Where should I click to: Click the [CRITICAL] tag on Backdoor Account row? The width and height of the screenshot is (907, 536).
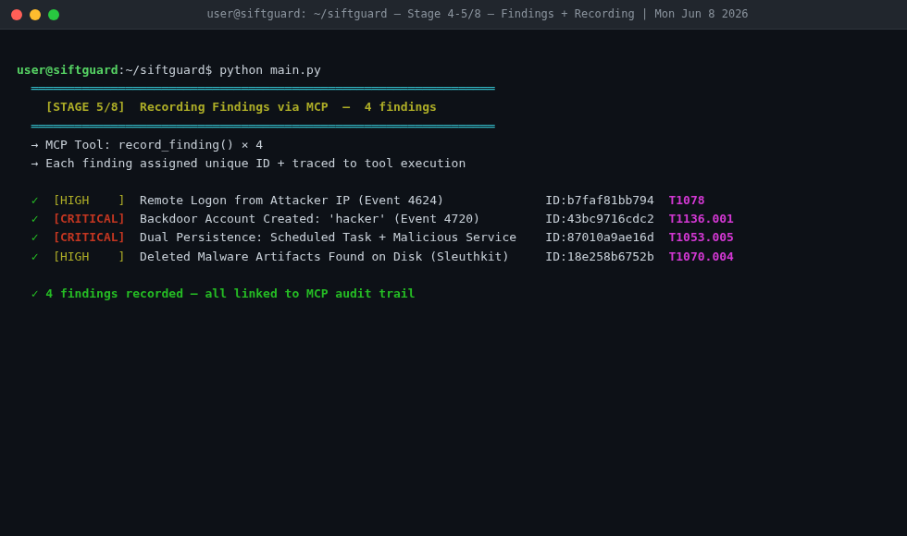89,219
